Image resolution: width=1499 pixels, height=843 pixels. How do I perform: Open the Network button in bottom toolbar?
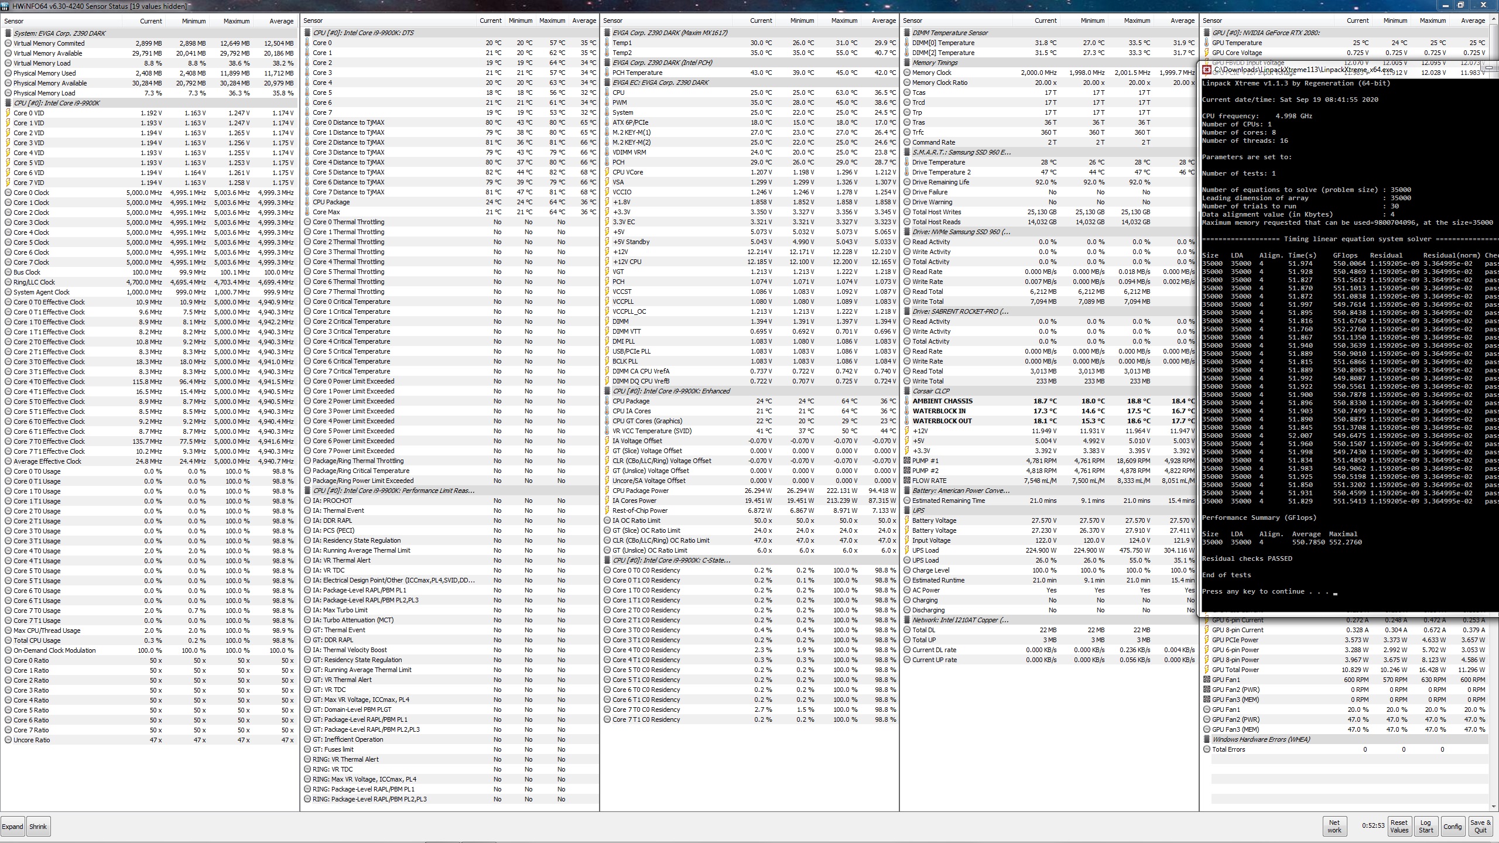click(x=1334, y=826)
